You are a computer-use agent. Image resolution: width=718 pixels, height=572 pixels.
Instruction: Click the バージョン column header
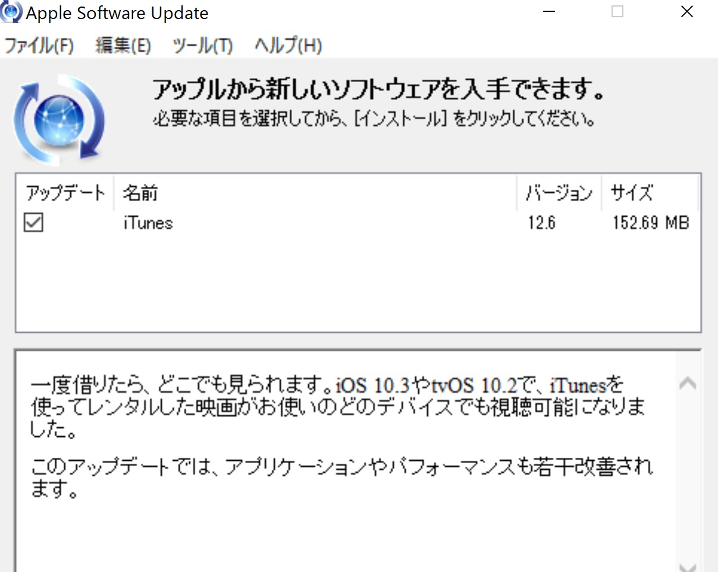(x=559, y=193)
